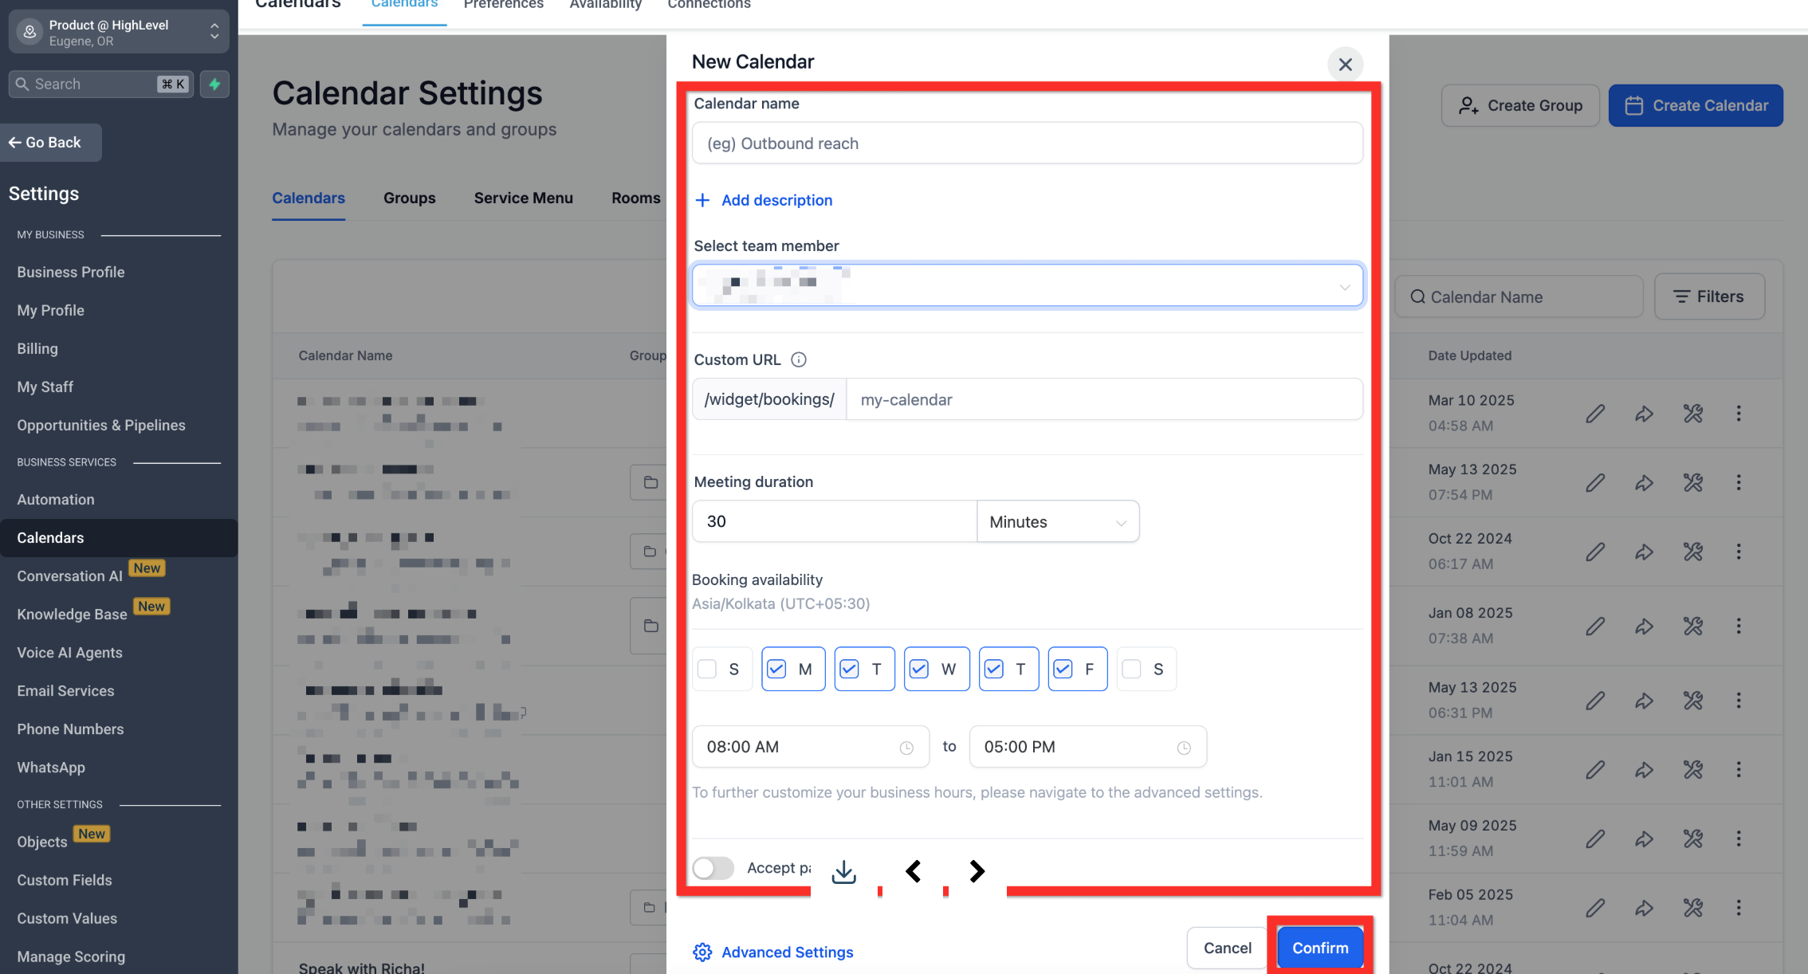The width and height of the screenshot is (1808, 974).
Task: Expand the Minutes duration unit dropdown
Action: pyautogui.click(x=1057, y=522)
